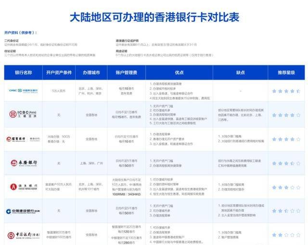Click the 5万人民币 cell in 民生银行 row

(x=59, y=91)
